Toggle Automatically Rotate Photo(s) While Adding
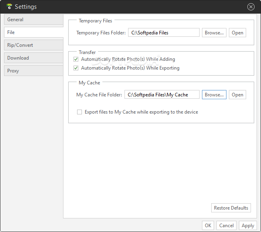Screen dimensions: 261x232 click(x=76, y=59)
